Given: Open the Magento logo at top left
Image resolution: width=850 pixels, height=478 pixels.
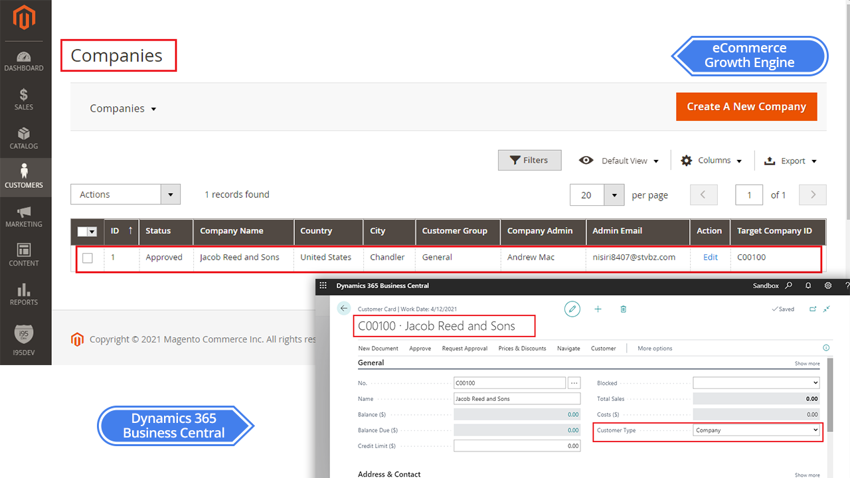Looking at the screenshot, I should coord(25,19).
